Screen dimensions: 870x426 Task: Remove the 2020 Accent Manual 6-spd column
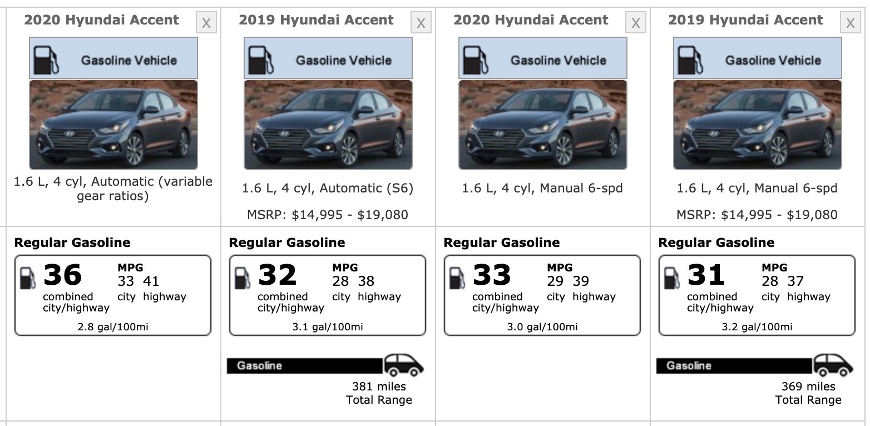635,23
